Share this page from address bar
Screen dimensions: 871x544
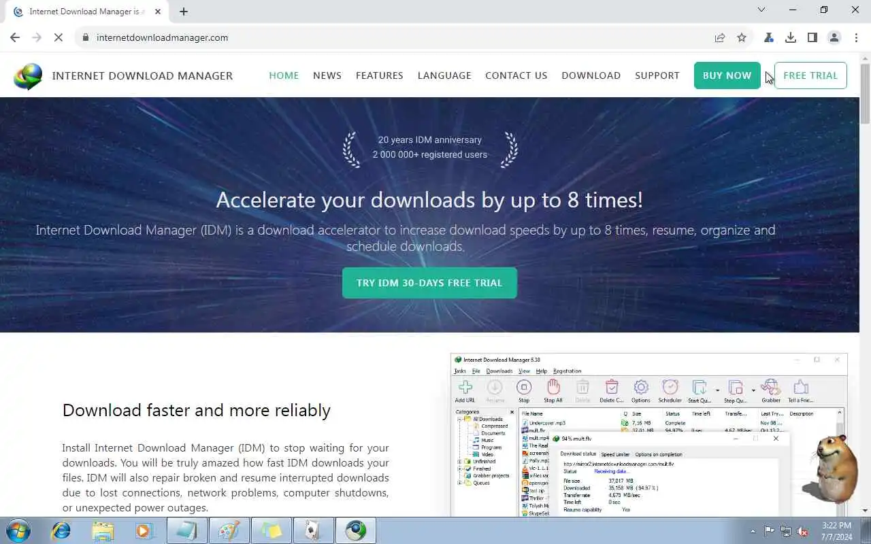[x=720, y=37]
